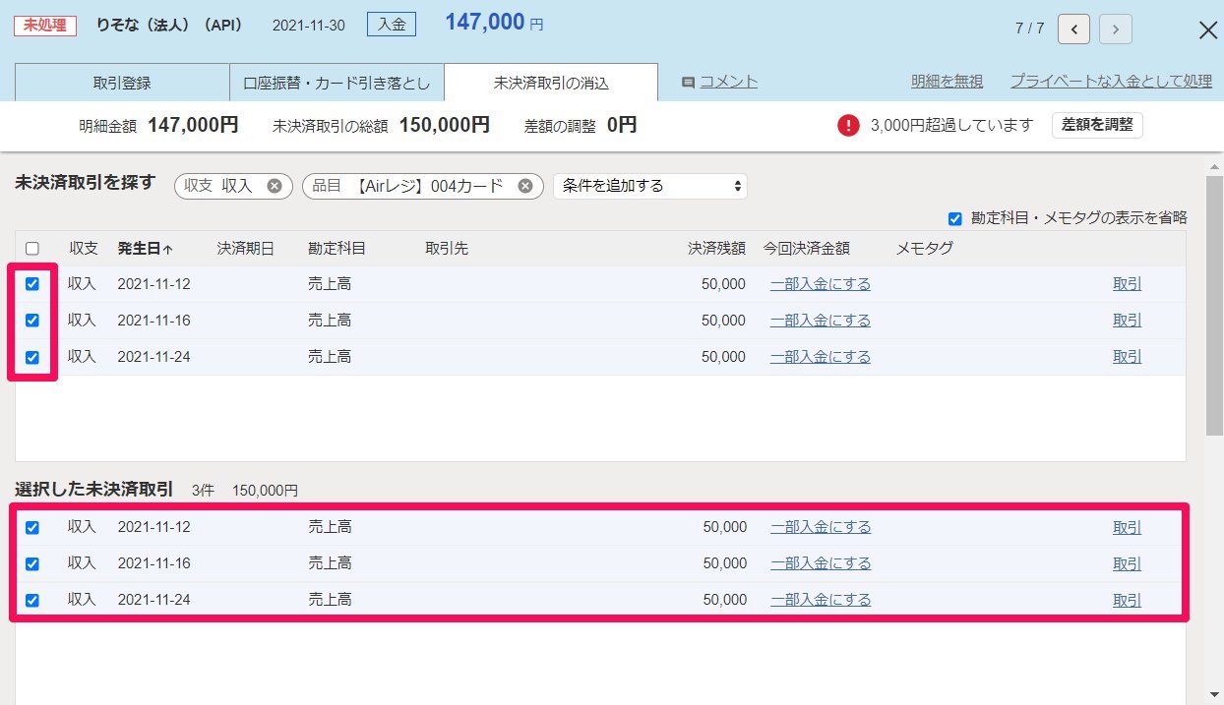Click 一部入金にする for 2021-11-16 search row
1224x705 pixels.
tap(821, 321)
